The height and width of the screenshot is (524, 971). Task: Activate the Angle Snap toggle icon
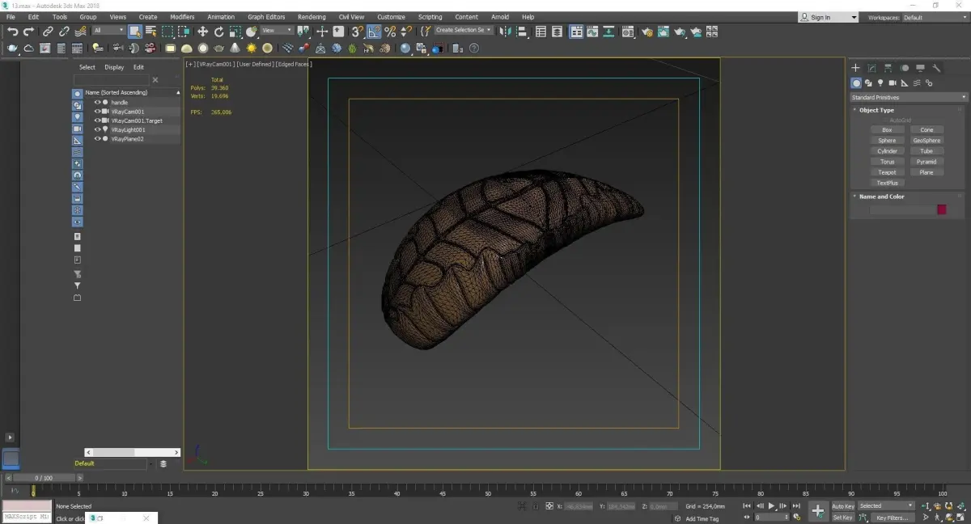pos(374,32)
